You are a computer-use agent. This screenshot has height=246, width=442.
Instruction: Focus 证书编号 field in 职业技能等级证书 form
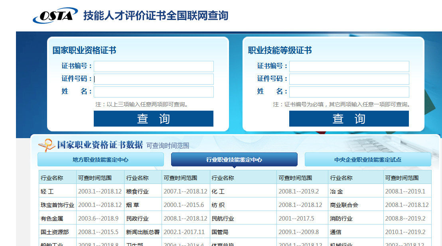(349, 66)
